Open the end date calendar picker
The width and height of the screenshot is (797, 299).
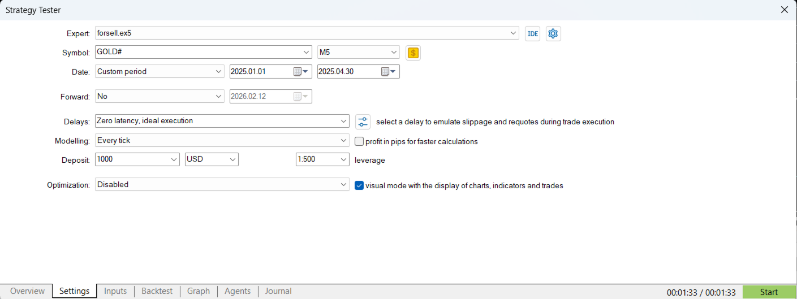pos(390,72)
